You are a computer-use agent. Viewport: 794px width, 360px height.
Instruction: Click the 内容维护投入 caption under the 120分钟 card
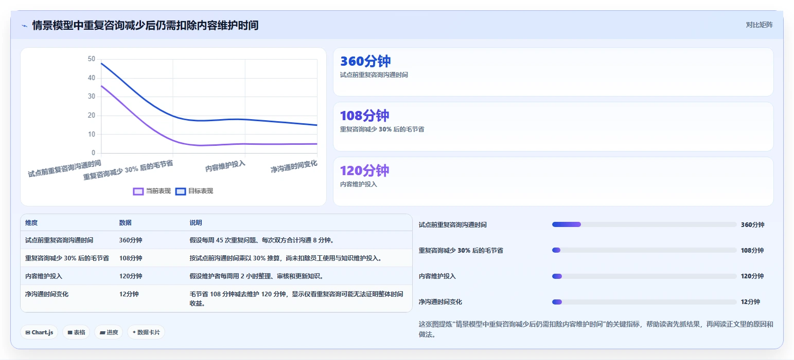pyautogui.click(x=359, y=184)
